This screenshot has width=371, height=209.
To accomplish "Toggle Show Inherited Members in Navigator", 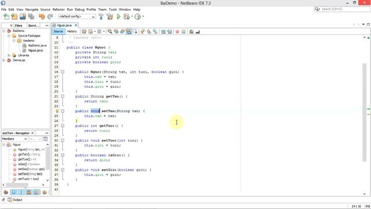I will coord(6,192).
